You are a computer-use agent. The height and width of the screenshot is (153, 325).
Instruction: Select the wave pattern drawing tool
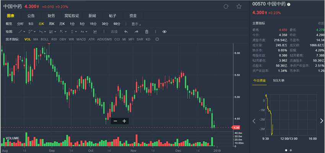(41, 32)
